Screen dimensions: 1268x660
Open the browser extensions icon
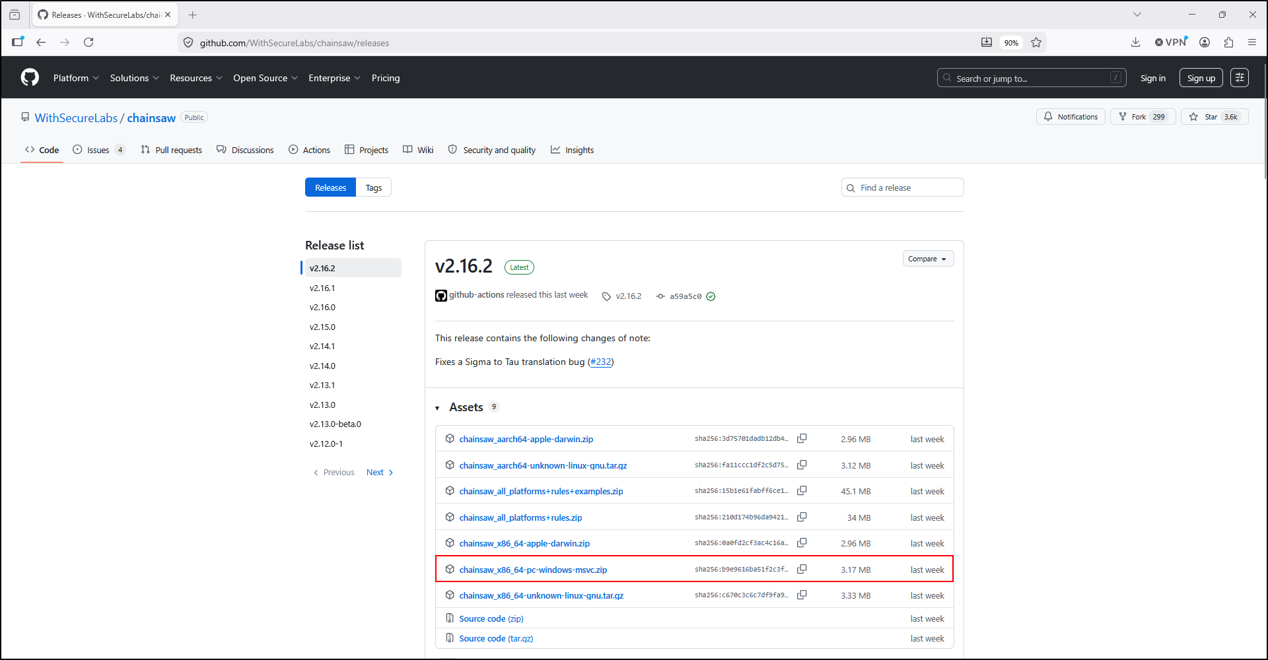pos(1228,42)
